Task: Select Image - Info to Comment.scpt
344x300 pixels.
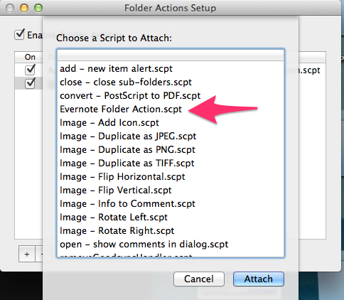Action: pyautogui.click(x=171, y=204)
